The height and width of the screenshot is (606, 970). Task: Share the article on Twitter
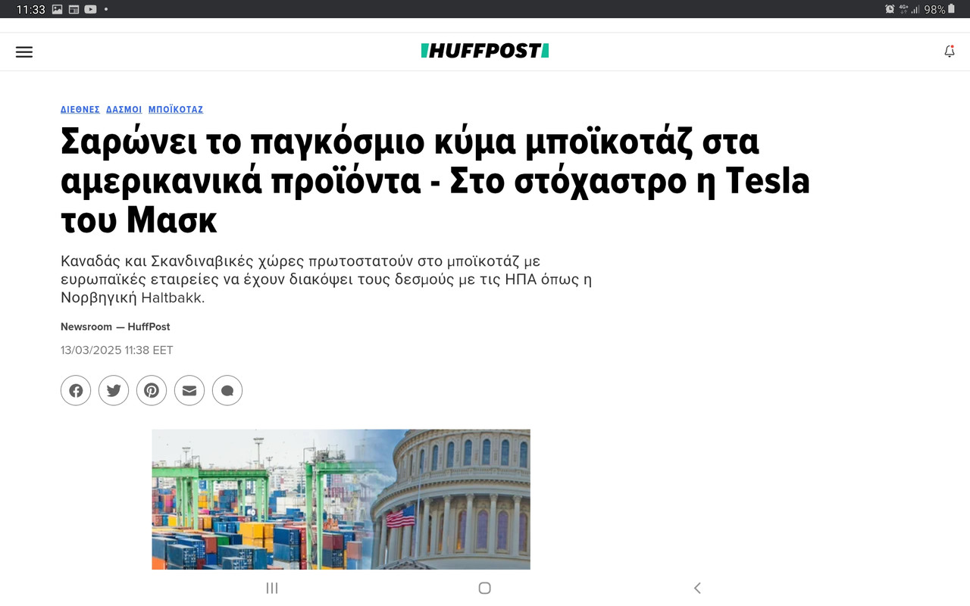point(114,390)
